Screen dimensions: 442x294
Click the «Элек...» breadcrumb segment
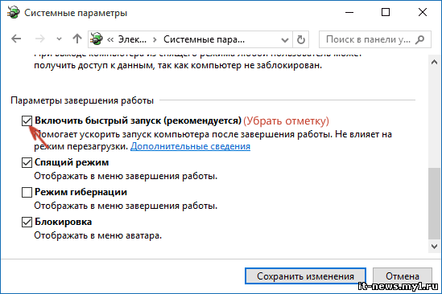pos(132,39)
